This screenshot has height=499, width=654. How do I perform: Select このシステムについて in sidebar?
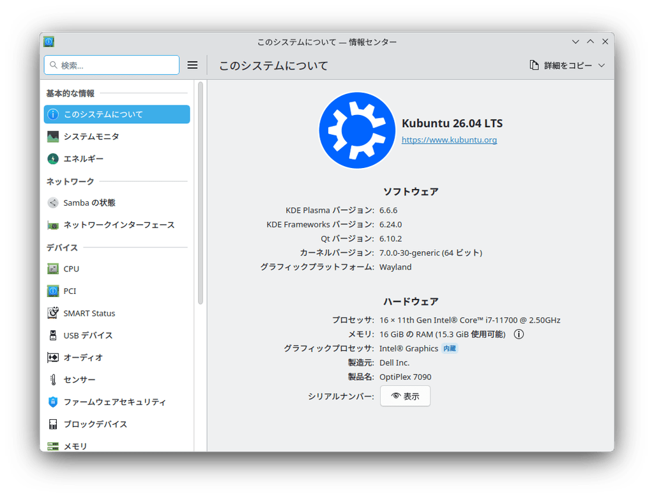pos(117,114)
